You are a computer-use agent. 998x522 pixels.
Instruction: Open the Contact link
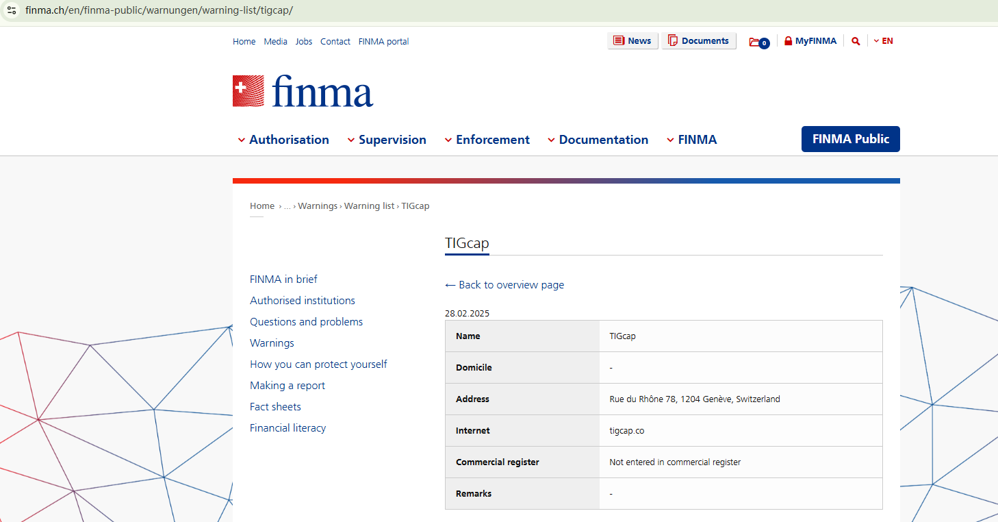click(x=335, y=42)
